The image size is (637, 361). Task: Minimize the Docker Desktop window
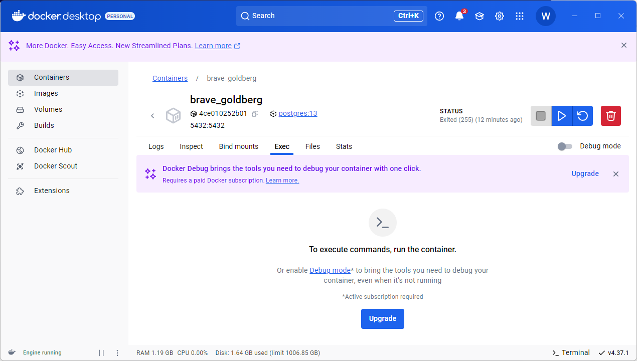[575, 16]
